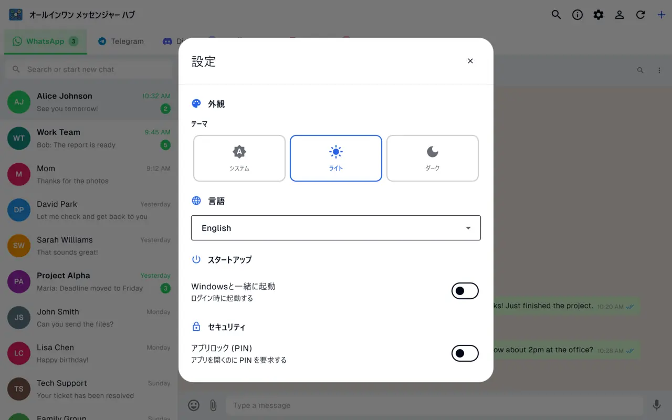Open David Park chat
The image size is (672, 420).
(x=89, y=210)
